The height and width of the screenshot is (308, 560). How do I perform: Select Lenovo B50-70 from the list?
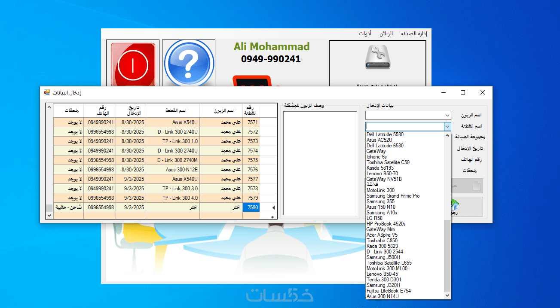(382, 174)
